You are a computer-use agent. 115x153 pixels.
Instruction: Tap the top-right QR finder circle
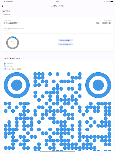(98, 85)
